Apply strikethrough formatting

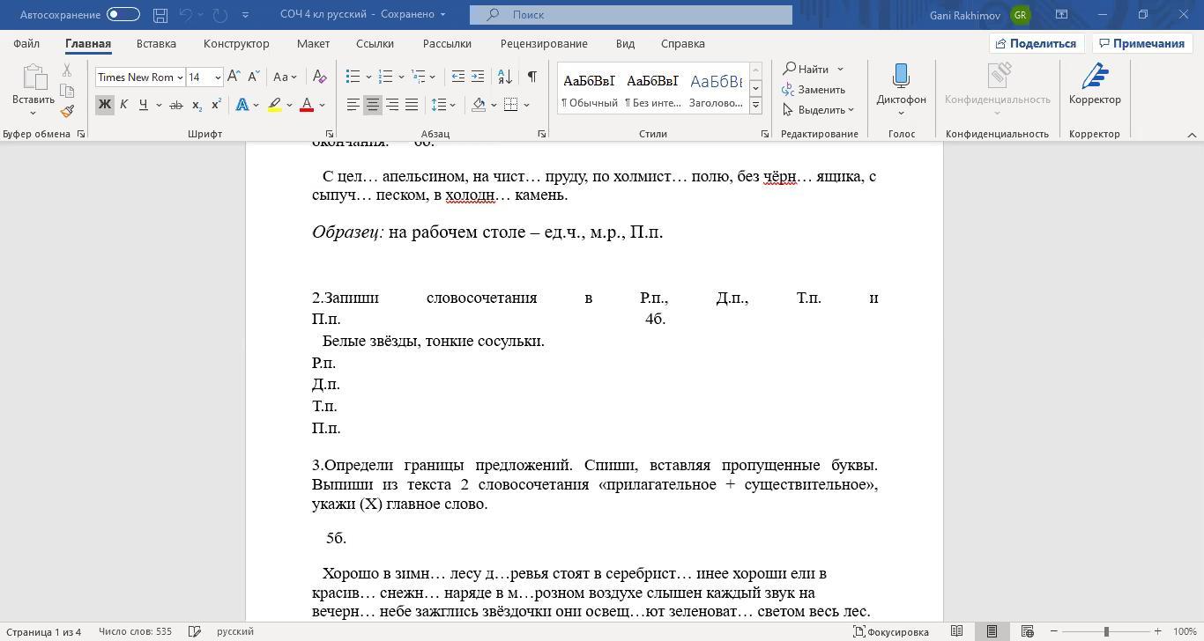[175, 105]
